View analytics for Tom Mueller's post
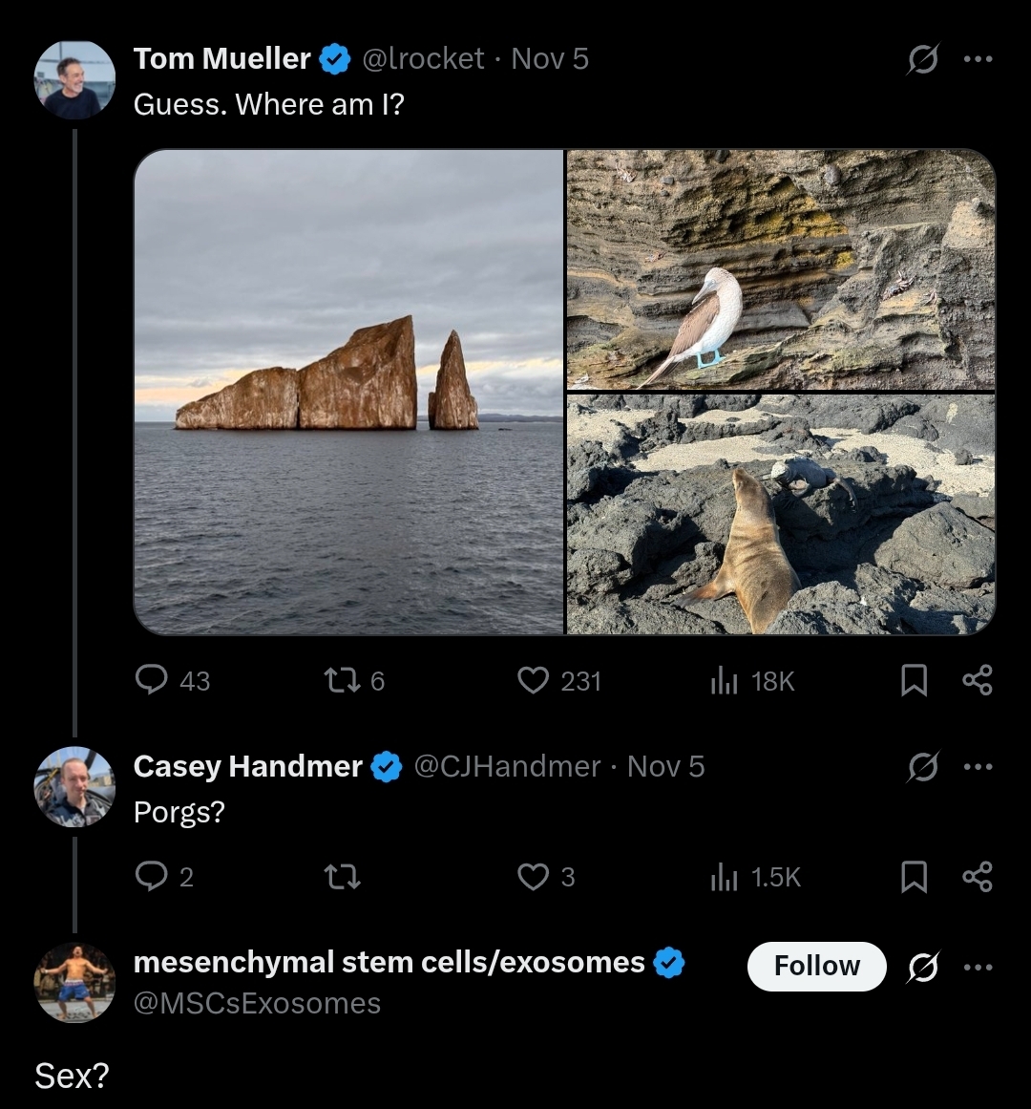Viewport: 1031px width, 1109px height. click(725, 680)
